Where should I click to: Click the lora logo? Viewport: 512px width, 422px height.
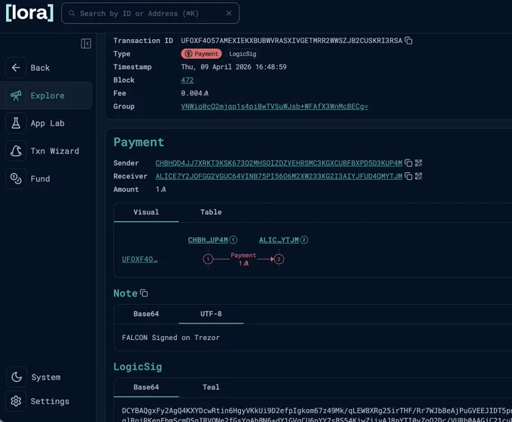tap(29, 13)
